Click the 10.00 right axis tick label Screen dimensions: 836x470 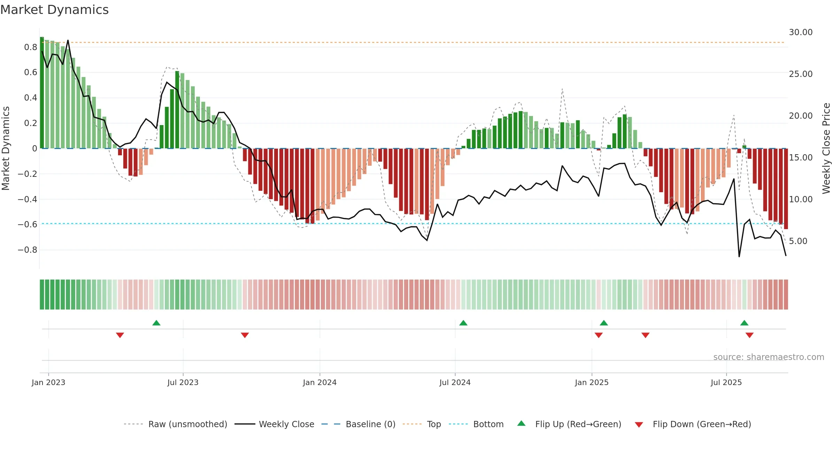pos(801,199)
